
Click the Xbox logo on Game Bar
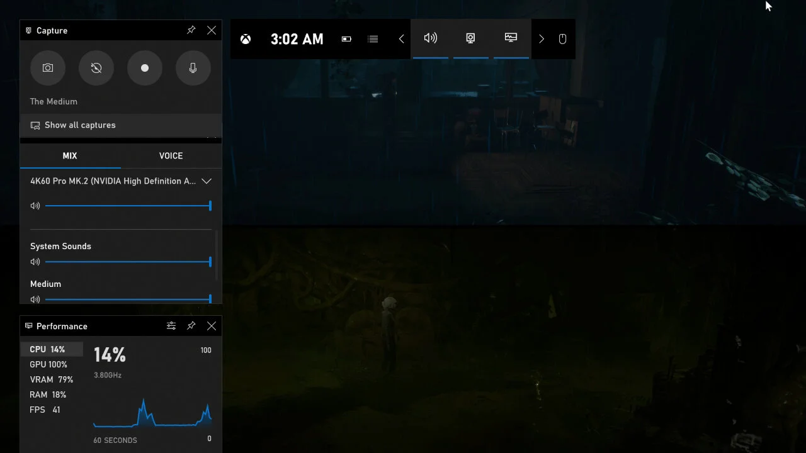[x=246, y=39]
